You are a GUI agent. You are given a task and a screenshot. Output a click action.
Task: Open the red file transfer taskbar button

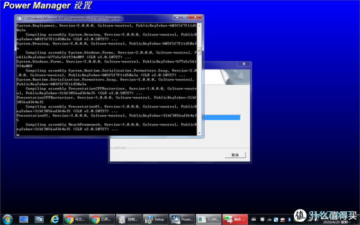point(235,220)
